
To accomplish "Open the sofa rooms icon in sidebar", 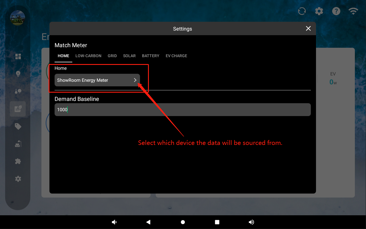I will (18, 144).
